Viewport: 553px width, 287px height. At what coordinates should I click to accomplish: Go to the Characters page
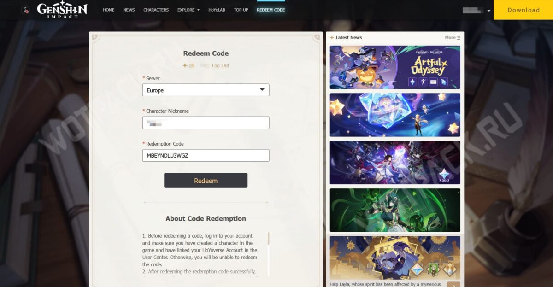(156, 10)
